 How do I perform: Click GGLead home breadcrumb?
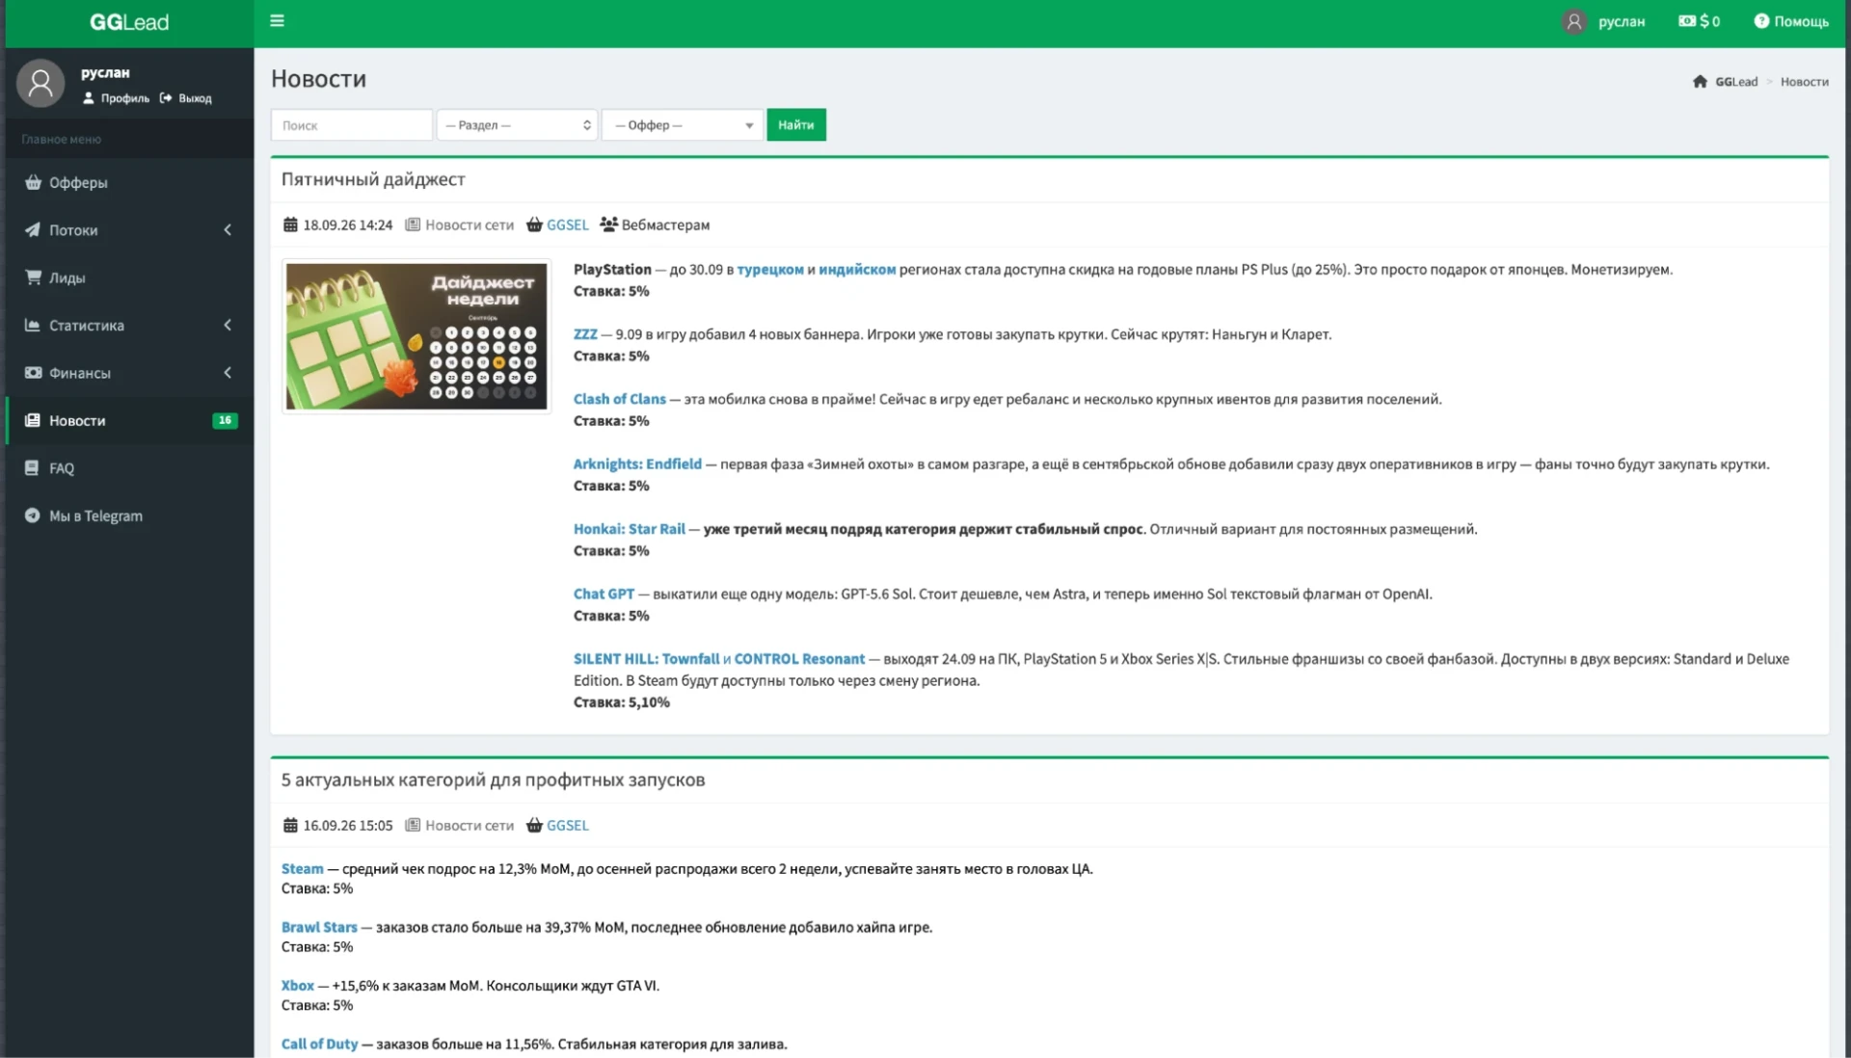(x=1736, y=82)
